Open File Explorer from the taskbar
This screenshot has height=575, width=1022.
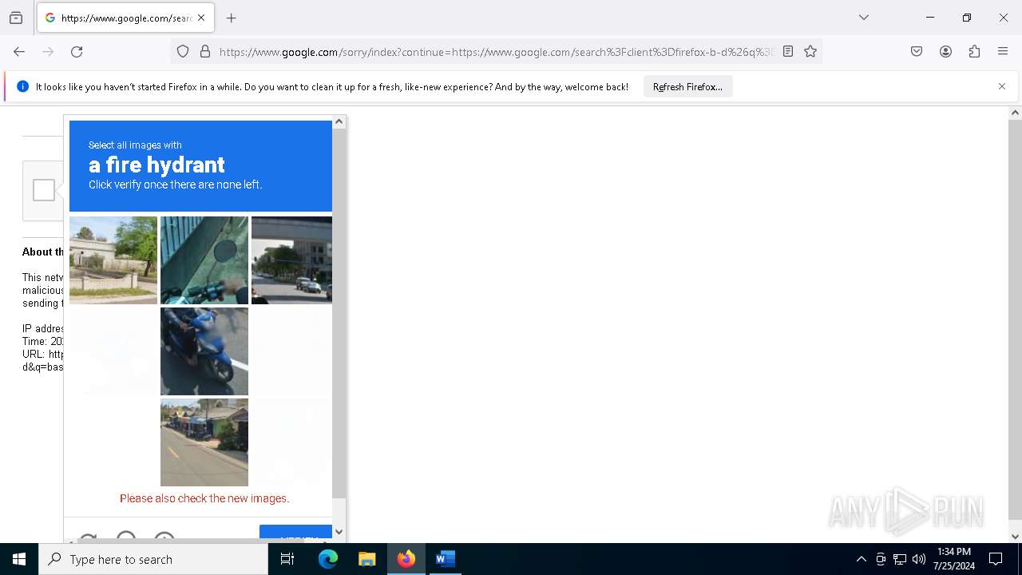tap(367, 559)
